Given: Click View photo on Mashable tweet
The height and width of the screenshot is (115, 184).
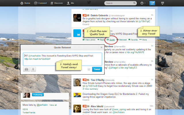Looking at the screenshot, I should (89, 40).
